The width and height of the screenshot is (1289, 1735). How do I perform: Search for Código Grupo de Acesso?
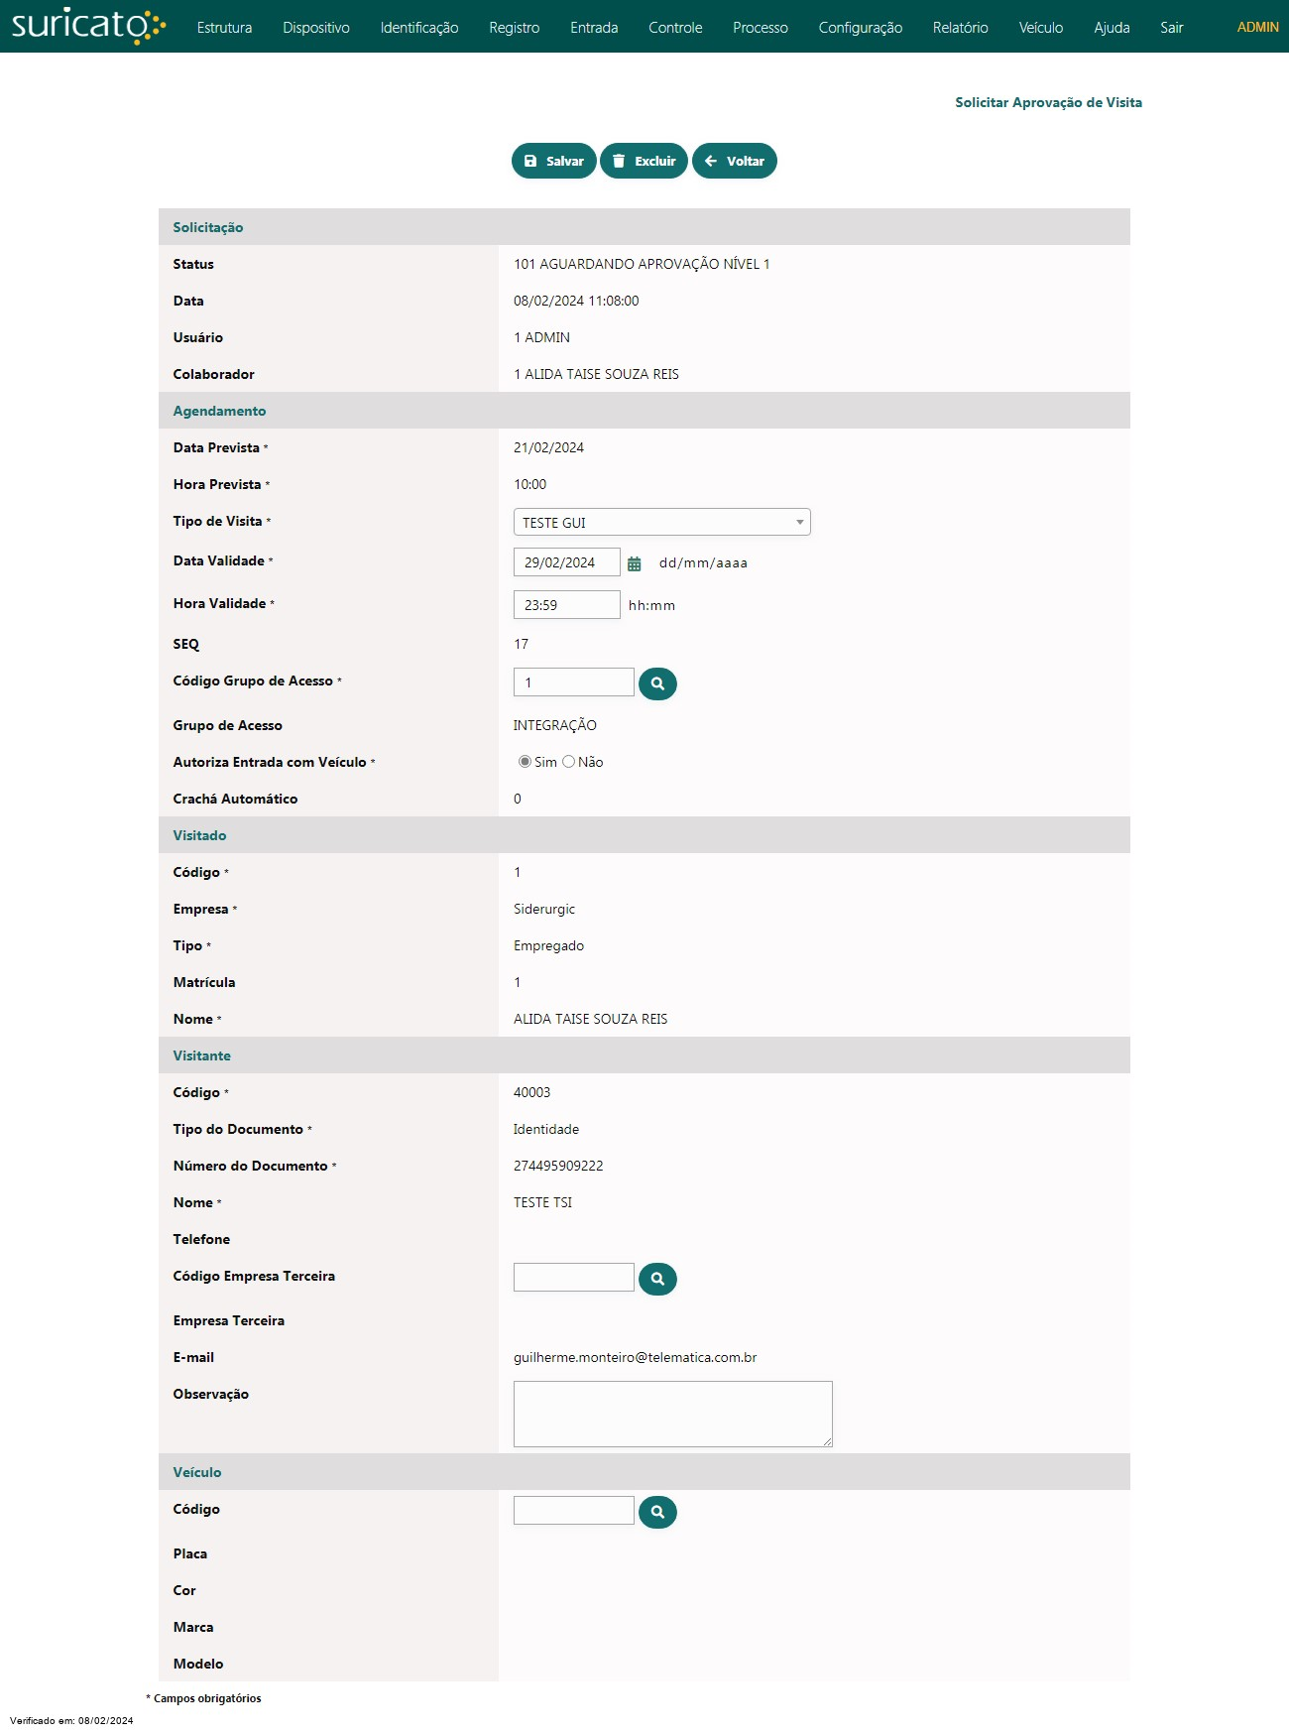click(657, 683)
